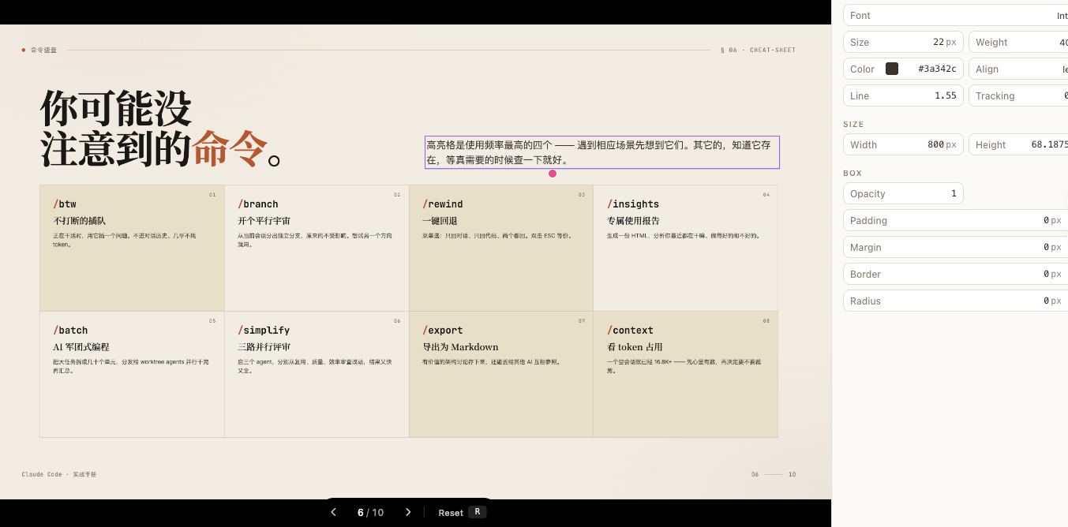Click the color swatch beside #3a342c
1068x527 pixels.
[x=892, y=69]
